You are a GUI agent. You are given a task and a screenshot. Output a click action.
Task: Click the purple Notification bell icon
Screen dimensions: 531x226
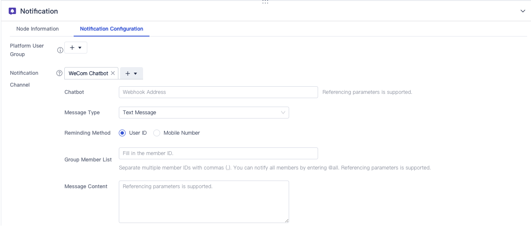[x=12, y=11]
